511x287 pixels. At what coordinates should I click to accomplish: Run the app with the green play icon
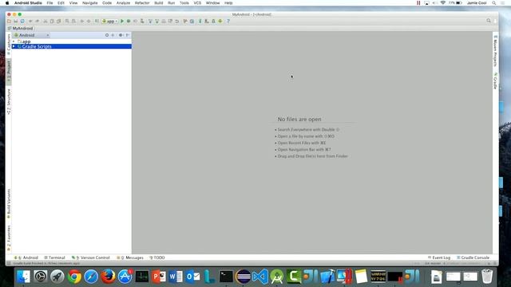pyautogui.click(x=122, y=22)
